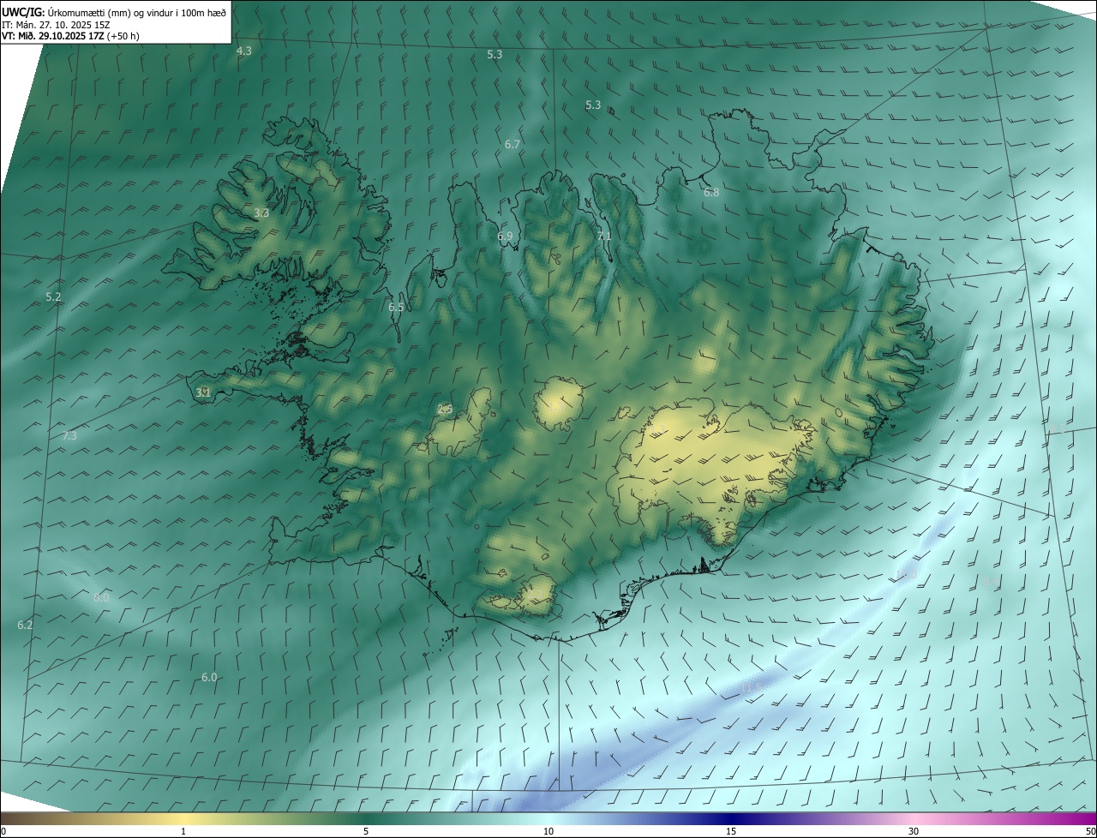Click the 15 tick label on the color scale

pos(731,831)
